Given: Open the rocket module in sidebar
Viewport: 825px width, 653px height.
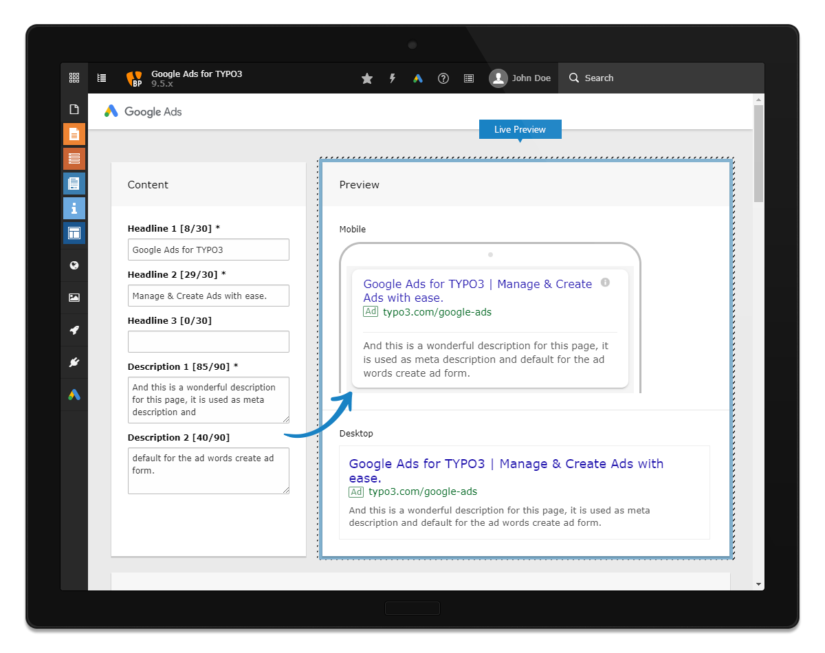Looking at the screenshot, I should click(74, 330).
